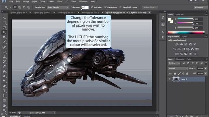209x117 pixels.
Task: Open the Kind filter dropdown
Action: [174, 63]
